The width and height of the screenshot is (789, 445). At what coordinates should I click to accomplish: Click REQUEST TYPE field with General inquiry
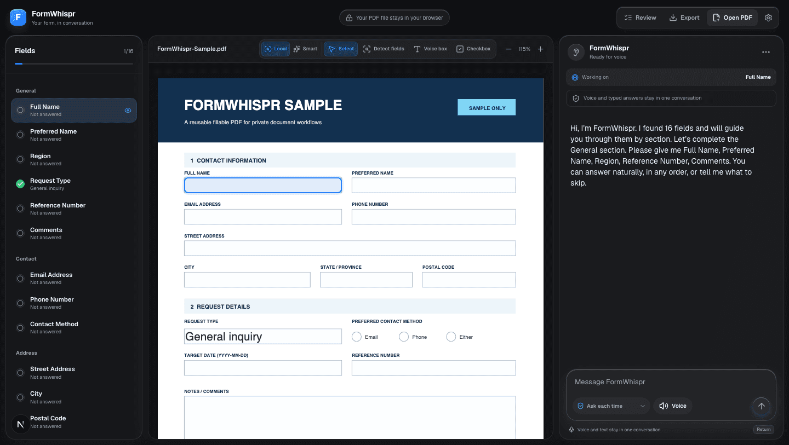tap(263, 336)
